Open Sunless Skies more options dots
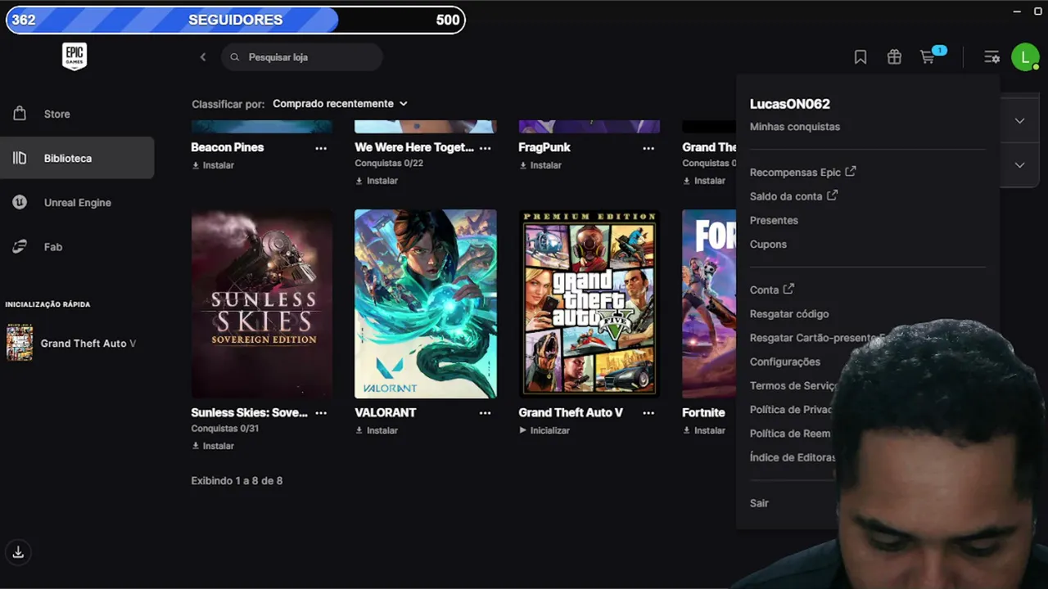 coord(321,413)
